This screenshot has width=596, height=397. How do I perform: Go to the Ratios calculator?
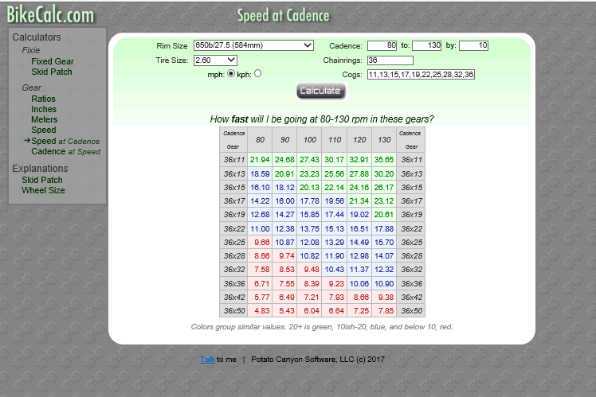coord(43,99)
